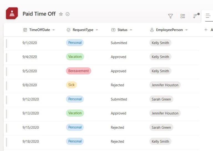Click the Kelly Smith chip on 9/4/2020 row
213x151 pixels.
coord(160,57)
